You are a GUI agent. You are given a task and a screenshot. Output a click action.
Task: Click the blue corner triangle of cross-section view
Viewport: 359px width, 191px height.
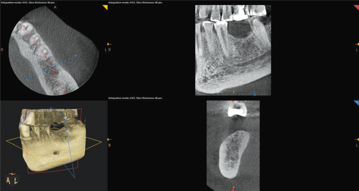pyautogui.click(x=357, y=102)
